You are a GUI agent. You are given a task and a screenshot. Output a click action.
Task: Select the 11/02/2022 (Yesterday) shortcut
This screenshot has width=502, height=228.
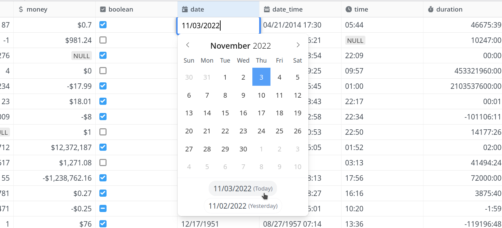pyautogui.click(x=243, y=206)
